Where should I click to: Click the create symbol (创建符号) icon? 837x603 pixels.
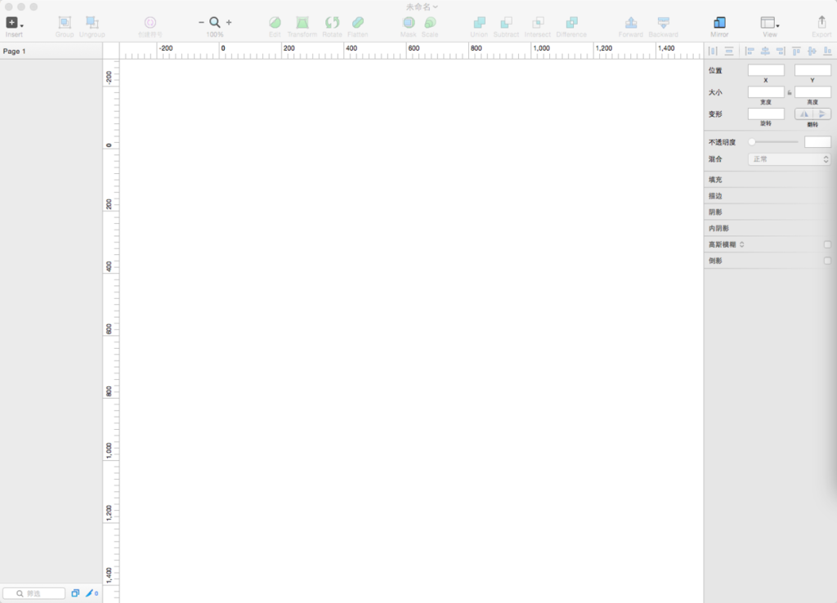[150, 22]
